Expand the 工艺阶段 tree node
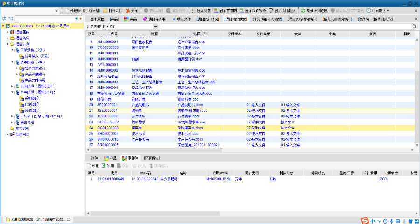The width and height of the screenshot is (420, 224). click(x=12, y=86)
